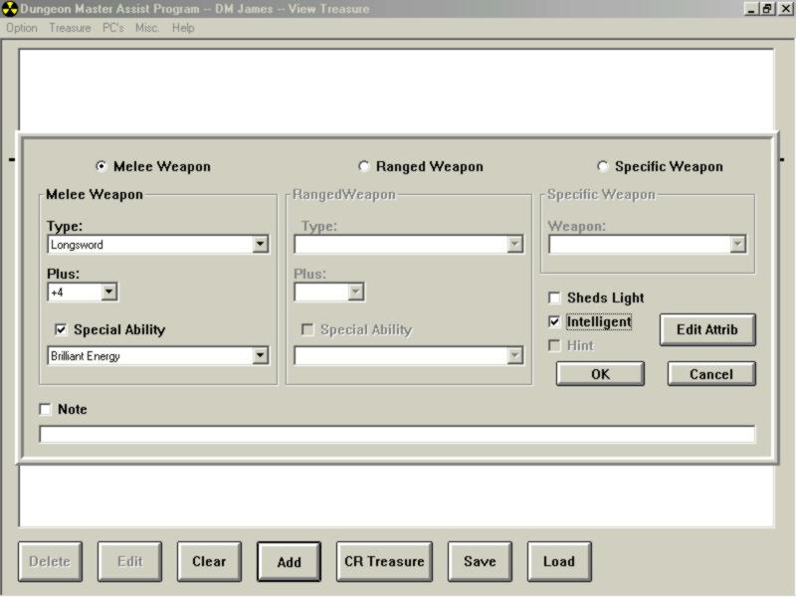Open the Misc. menu

[147, 28]
